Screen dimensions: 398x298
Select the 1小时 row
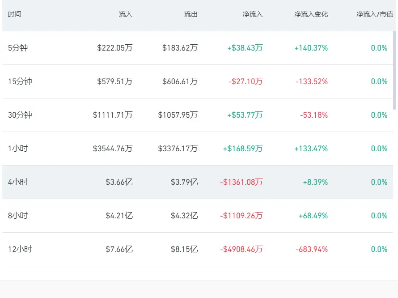pos(198,149)
